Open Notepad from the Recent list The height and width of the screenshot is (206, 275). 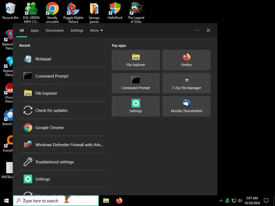[x=62, y=59]
